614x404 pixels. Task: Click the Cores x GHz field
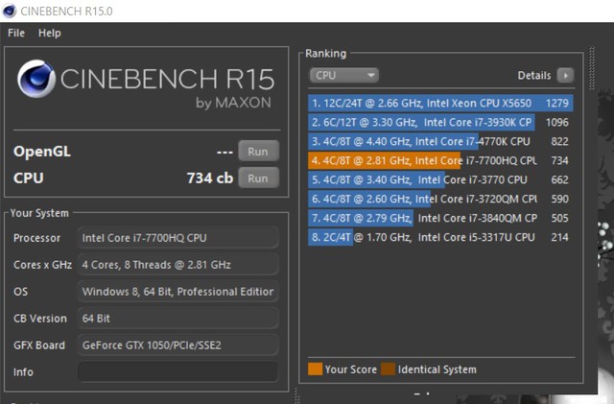pyautogui.click(x=178, y=265)
